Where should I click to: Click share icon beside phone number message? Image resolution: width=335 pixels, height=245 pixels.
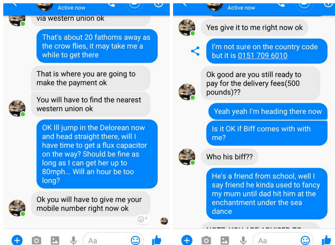[195, 51]
